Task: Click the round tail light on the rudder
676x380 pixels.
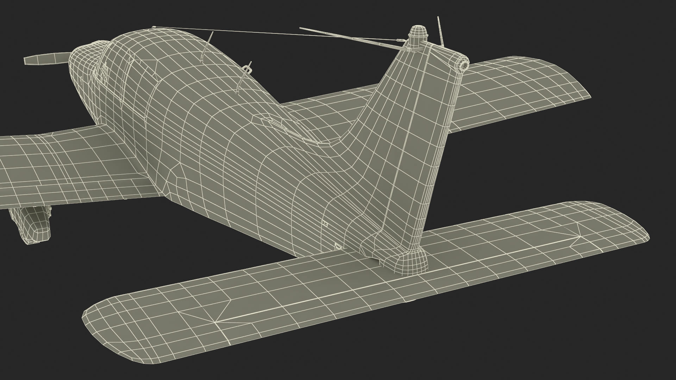Action: [x=464, y=65]
